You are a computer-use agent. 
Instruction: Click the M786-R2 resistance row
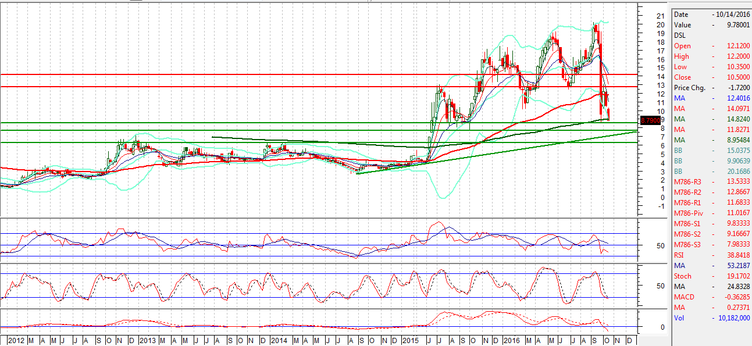[x=712, y=192]
